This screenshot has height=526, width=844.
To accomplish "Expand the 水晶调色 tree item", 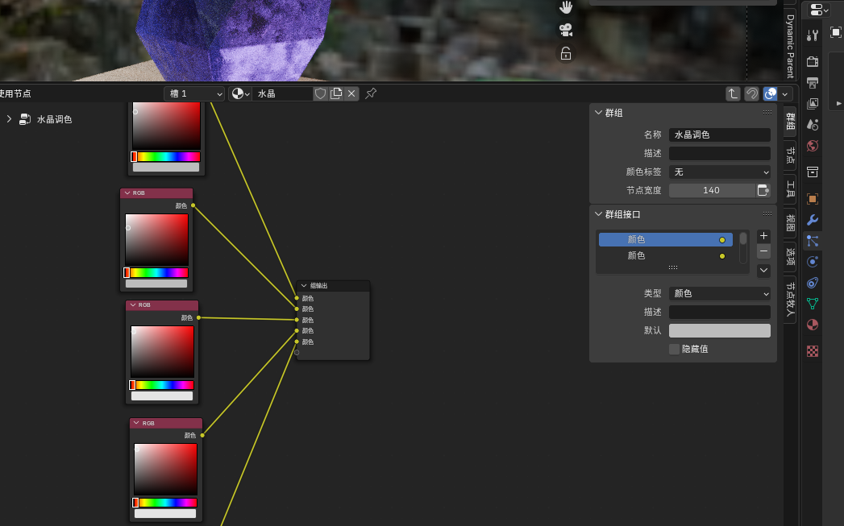I will click(x=9, y=119).
